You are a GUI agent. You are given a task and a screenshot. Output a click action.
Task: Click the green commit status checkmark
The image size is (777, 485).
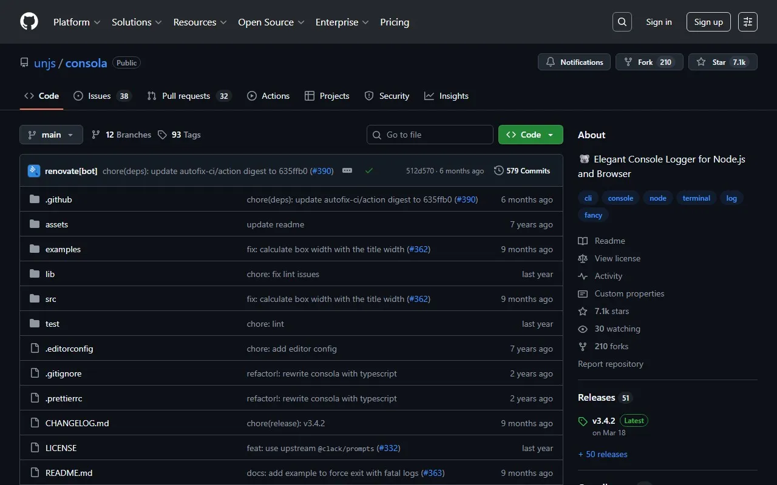tap(368, 171)
